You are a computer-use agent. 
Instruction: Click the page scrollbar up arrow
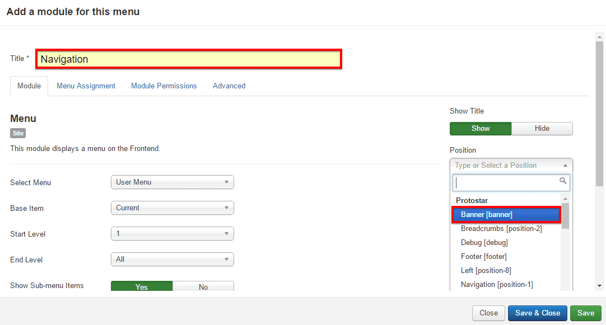(599, 37)
